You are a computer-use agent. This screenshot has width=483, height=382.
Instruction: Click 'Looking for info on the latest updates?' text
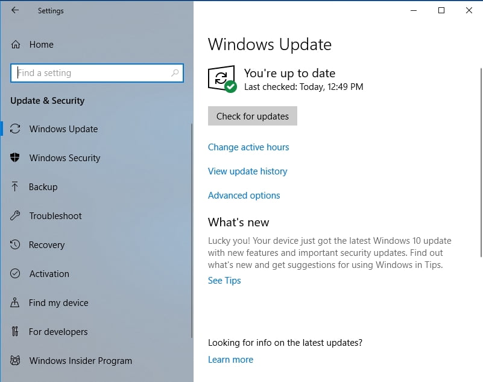(x=285, y=343)
